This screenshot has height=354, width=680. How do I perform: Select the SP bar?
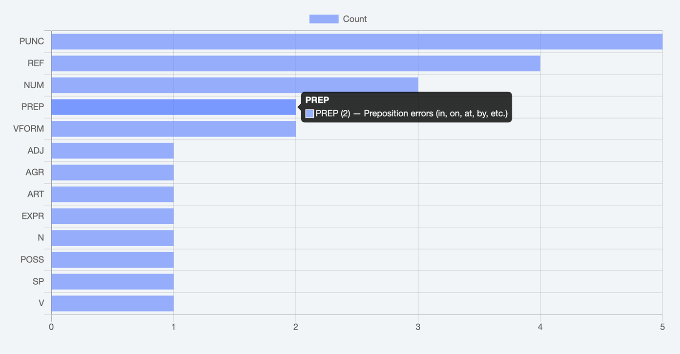112,281
